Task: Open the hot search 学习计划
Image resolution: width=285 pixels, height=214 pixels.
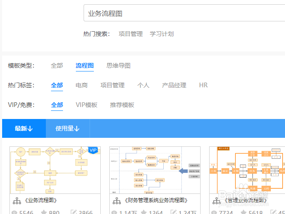Action: click(162, 34)
